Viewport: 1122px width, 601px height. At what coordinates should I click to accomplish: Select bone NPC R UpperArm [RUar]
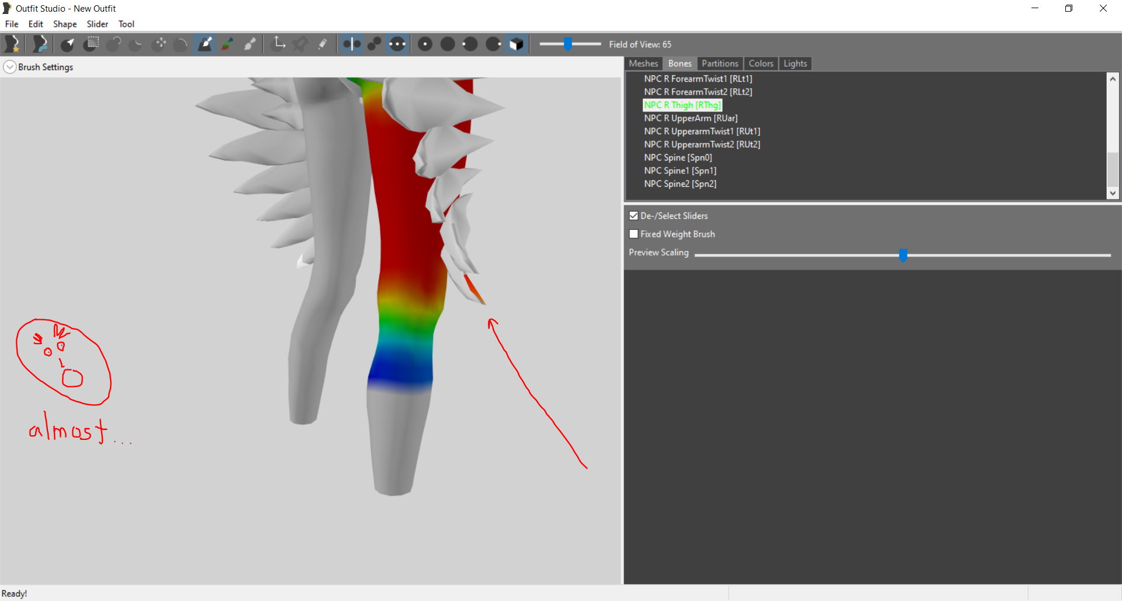691,118
